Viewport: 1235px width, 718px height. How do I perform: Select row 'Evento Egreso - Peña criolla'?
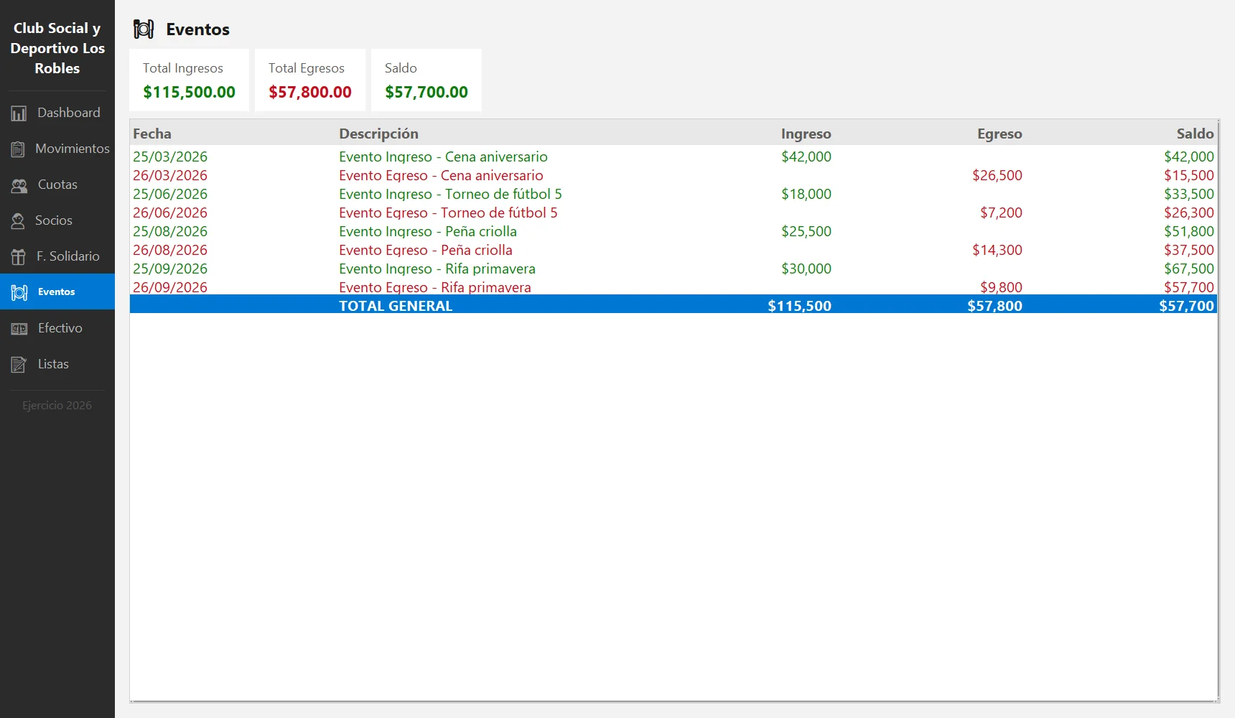pyautogui.click(x=674, y=250)
